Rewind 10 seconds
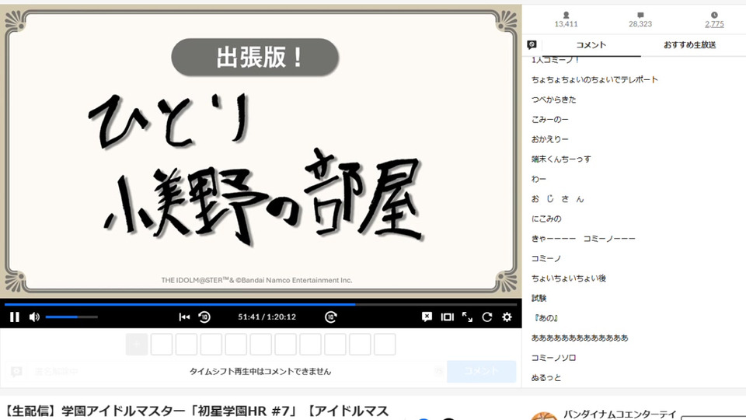This screenshot has height=420, width=746. (x=204, y=317)
